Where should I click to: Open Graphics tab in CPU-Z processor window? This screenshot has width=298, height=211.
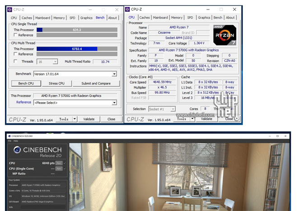click(x=204, y=18)
